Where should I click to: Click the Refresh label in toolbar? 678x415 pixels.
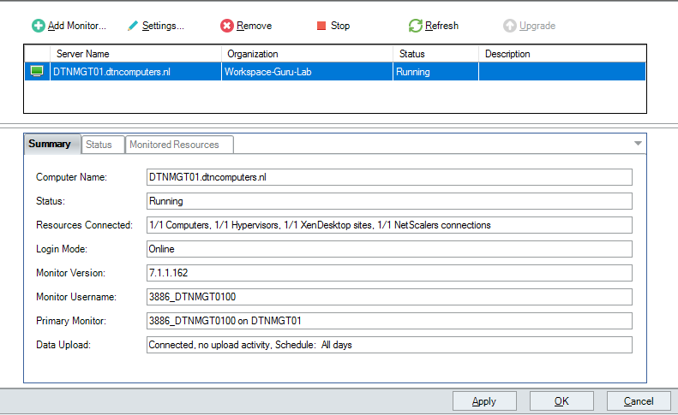441,26
